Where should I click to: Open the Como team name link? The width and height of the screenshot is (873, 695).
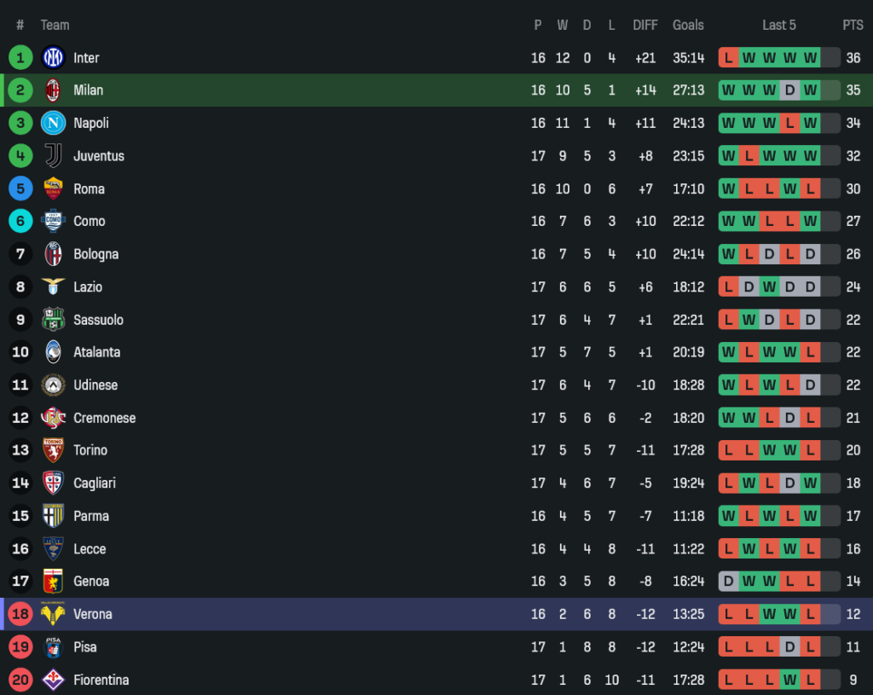[90, 221]
